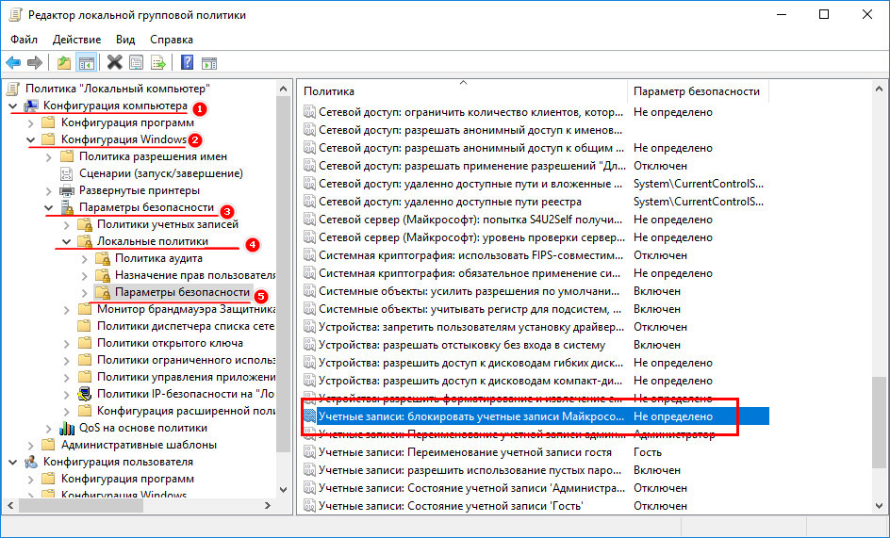This screenshot has height=538, width=890.
Task: Select Системная криптография: обязательное применение row
Action: tap(535, 273)
